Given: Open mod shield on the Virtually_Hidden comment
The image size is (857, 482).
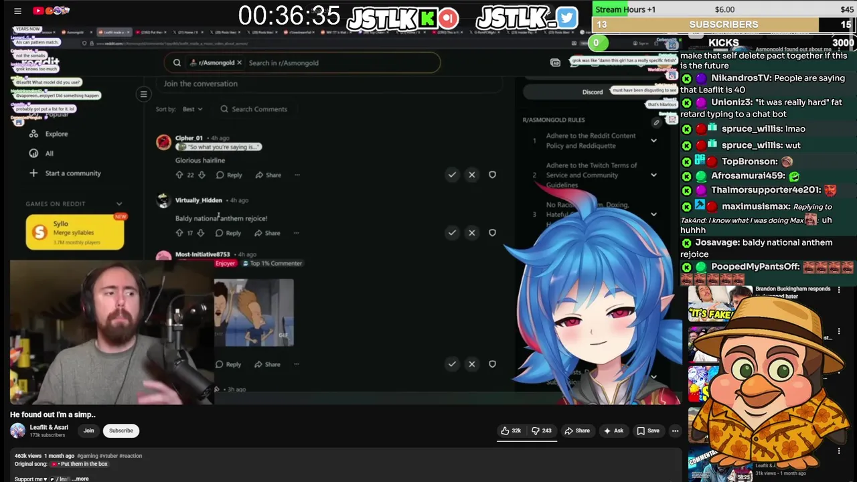Looking at the screenshot, I should coord(492,233).
